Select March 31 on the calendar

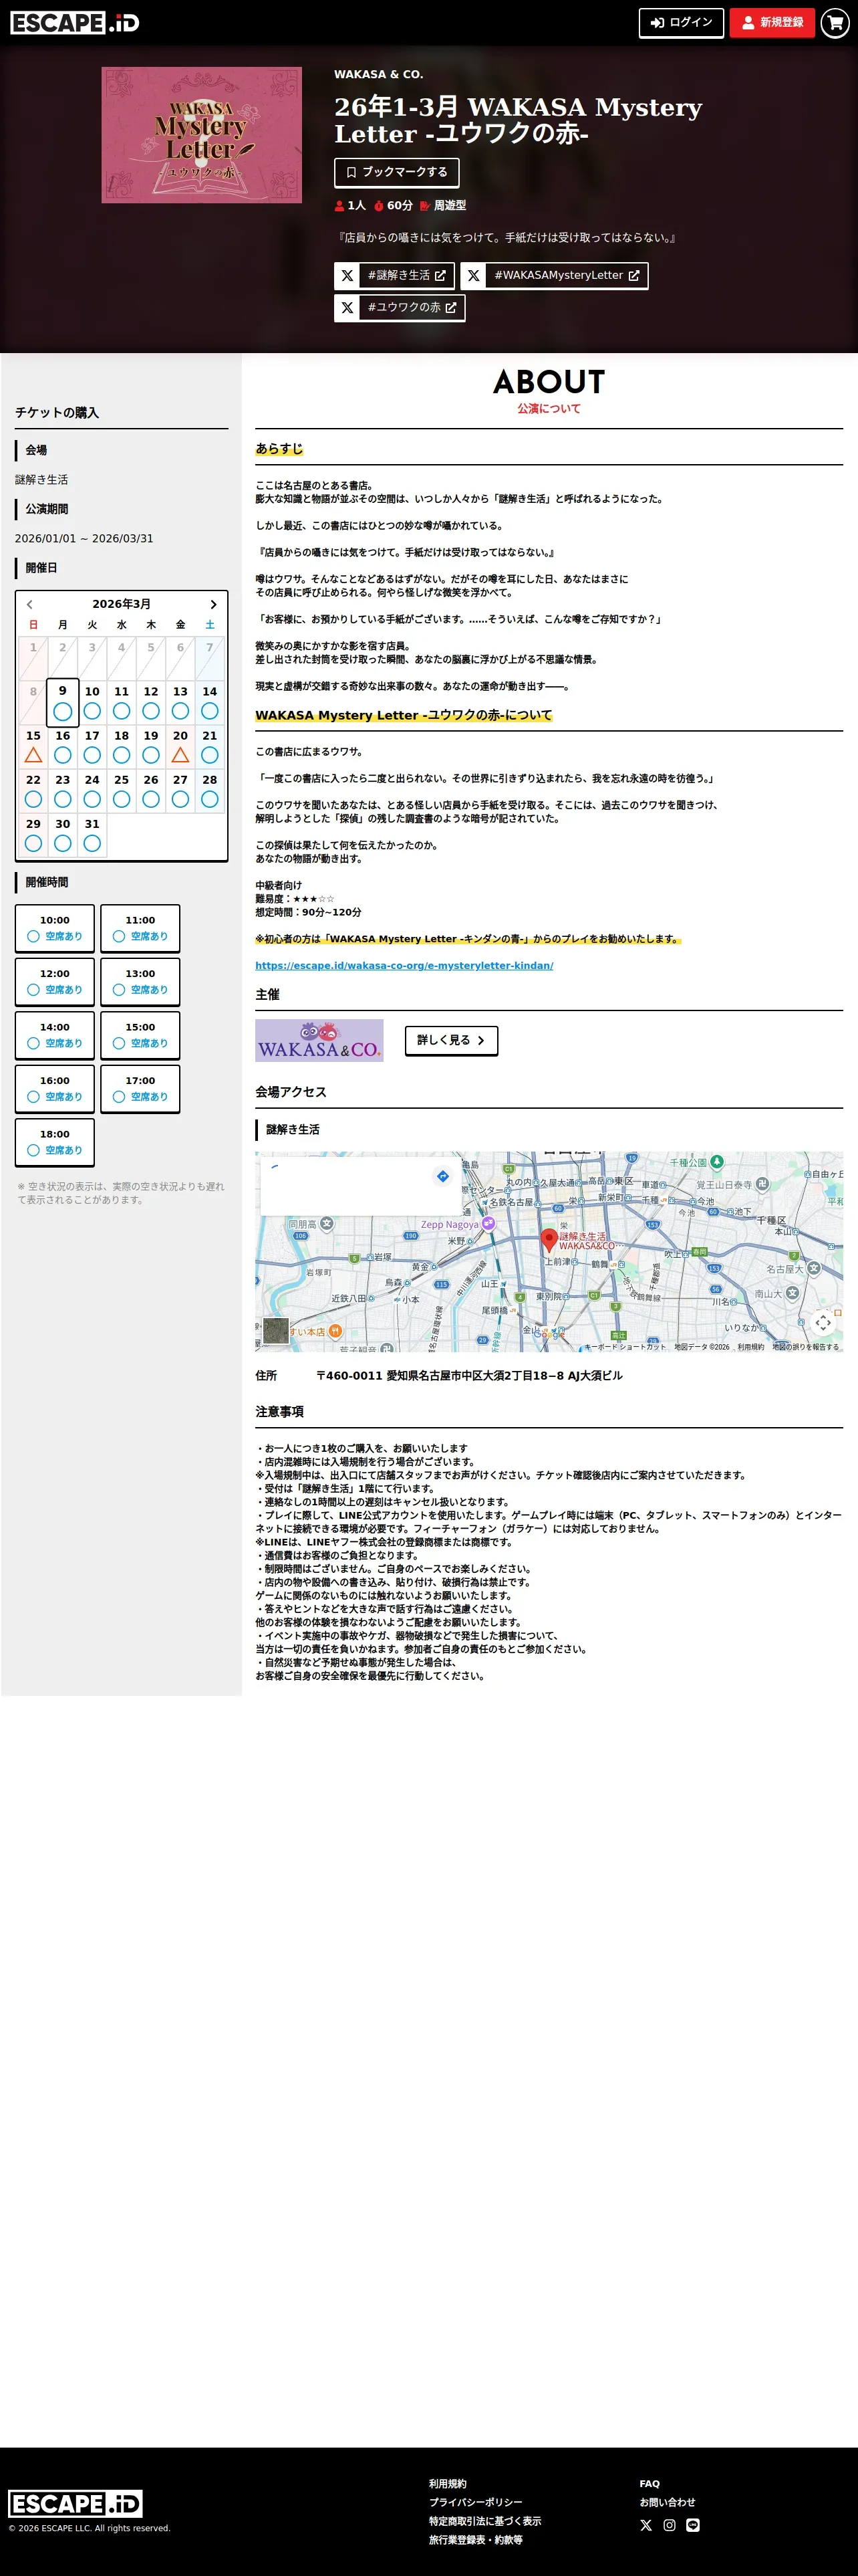(x=92, y=835)
